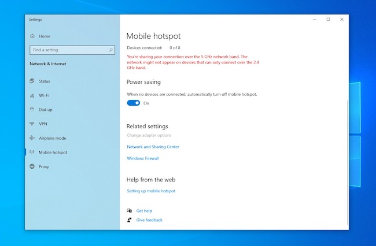
Task: Click the Help from the web heading
Action: pos(151,180)
